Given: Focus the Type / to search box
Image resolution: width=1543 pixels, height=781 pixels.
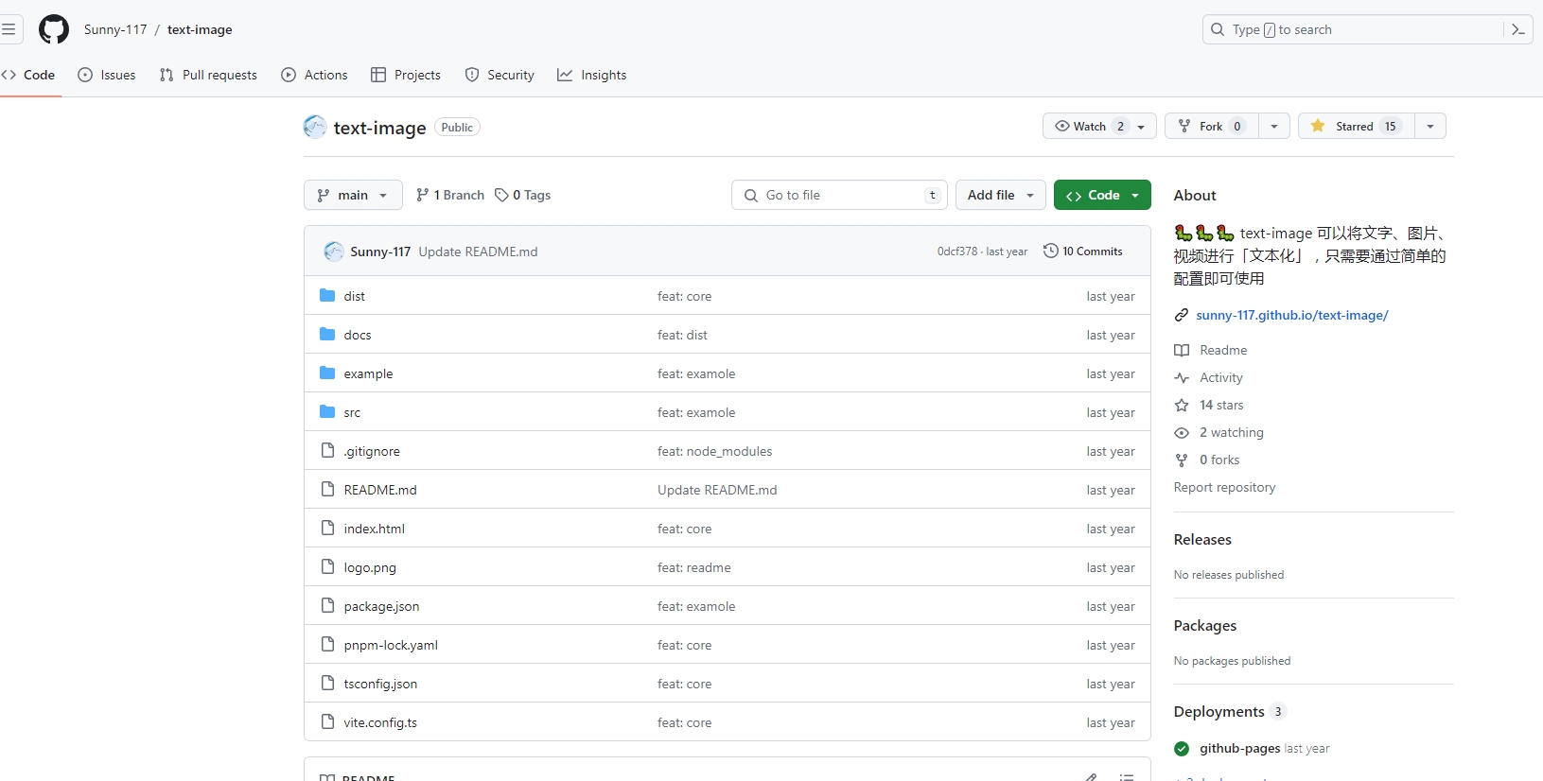Looking at the screenshot, I should tap(1353, 29).
